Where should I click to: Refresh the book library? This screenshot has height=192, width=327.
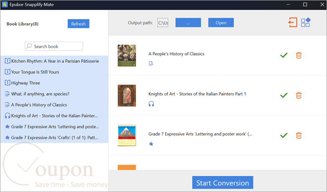pos(78,24)
